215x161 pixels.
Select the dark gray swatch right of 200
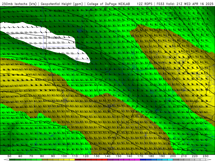click(176, 160)
